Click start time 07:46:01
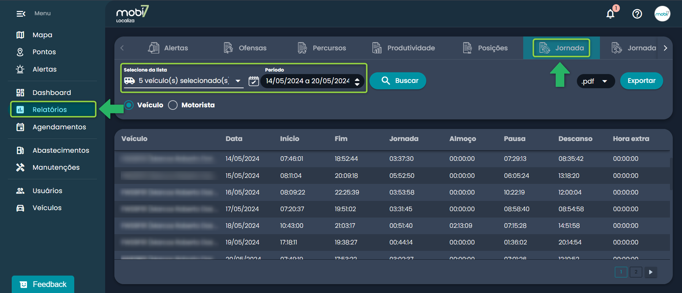Screen dimensions: 682x293 (292, 159)
